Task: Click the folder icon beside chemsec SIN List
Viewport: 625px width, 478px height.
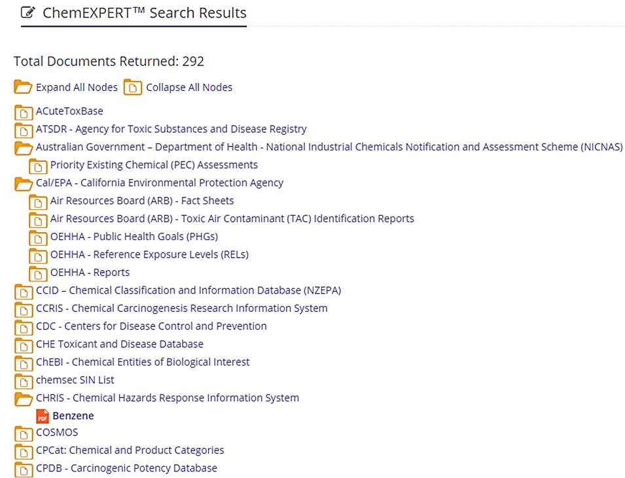Action: [x=24, y=381]
